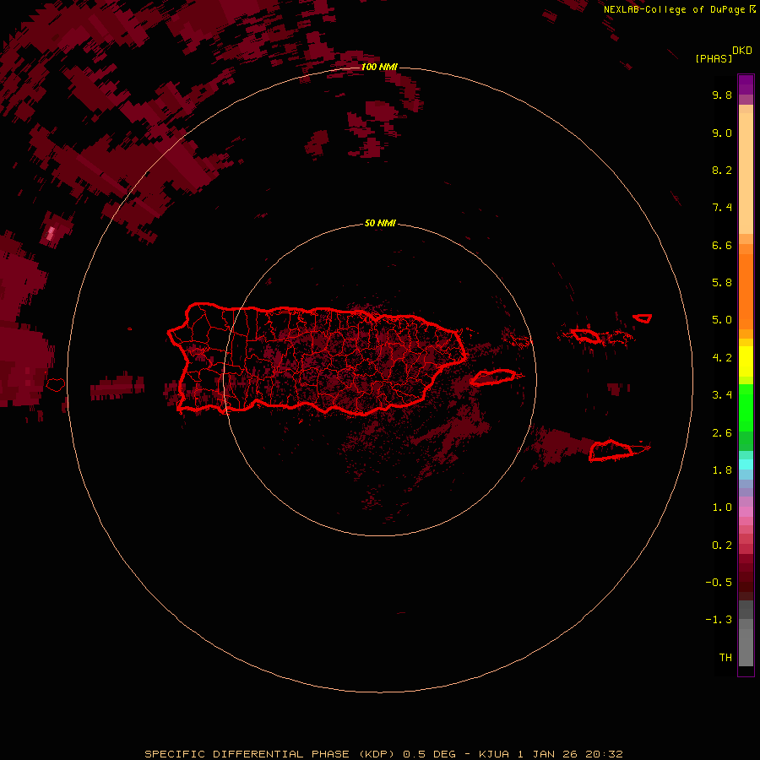Click "0.5 DEG" elevation text in the caption
This screenshot has height=760, width=760.
tap(430, 754)
